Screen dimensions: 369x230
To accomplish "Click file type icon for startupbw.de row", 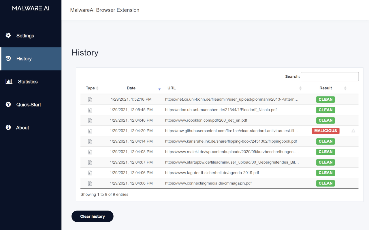I will 90,162.
